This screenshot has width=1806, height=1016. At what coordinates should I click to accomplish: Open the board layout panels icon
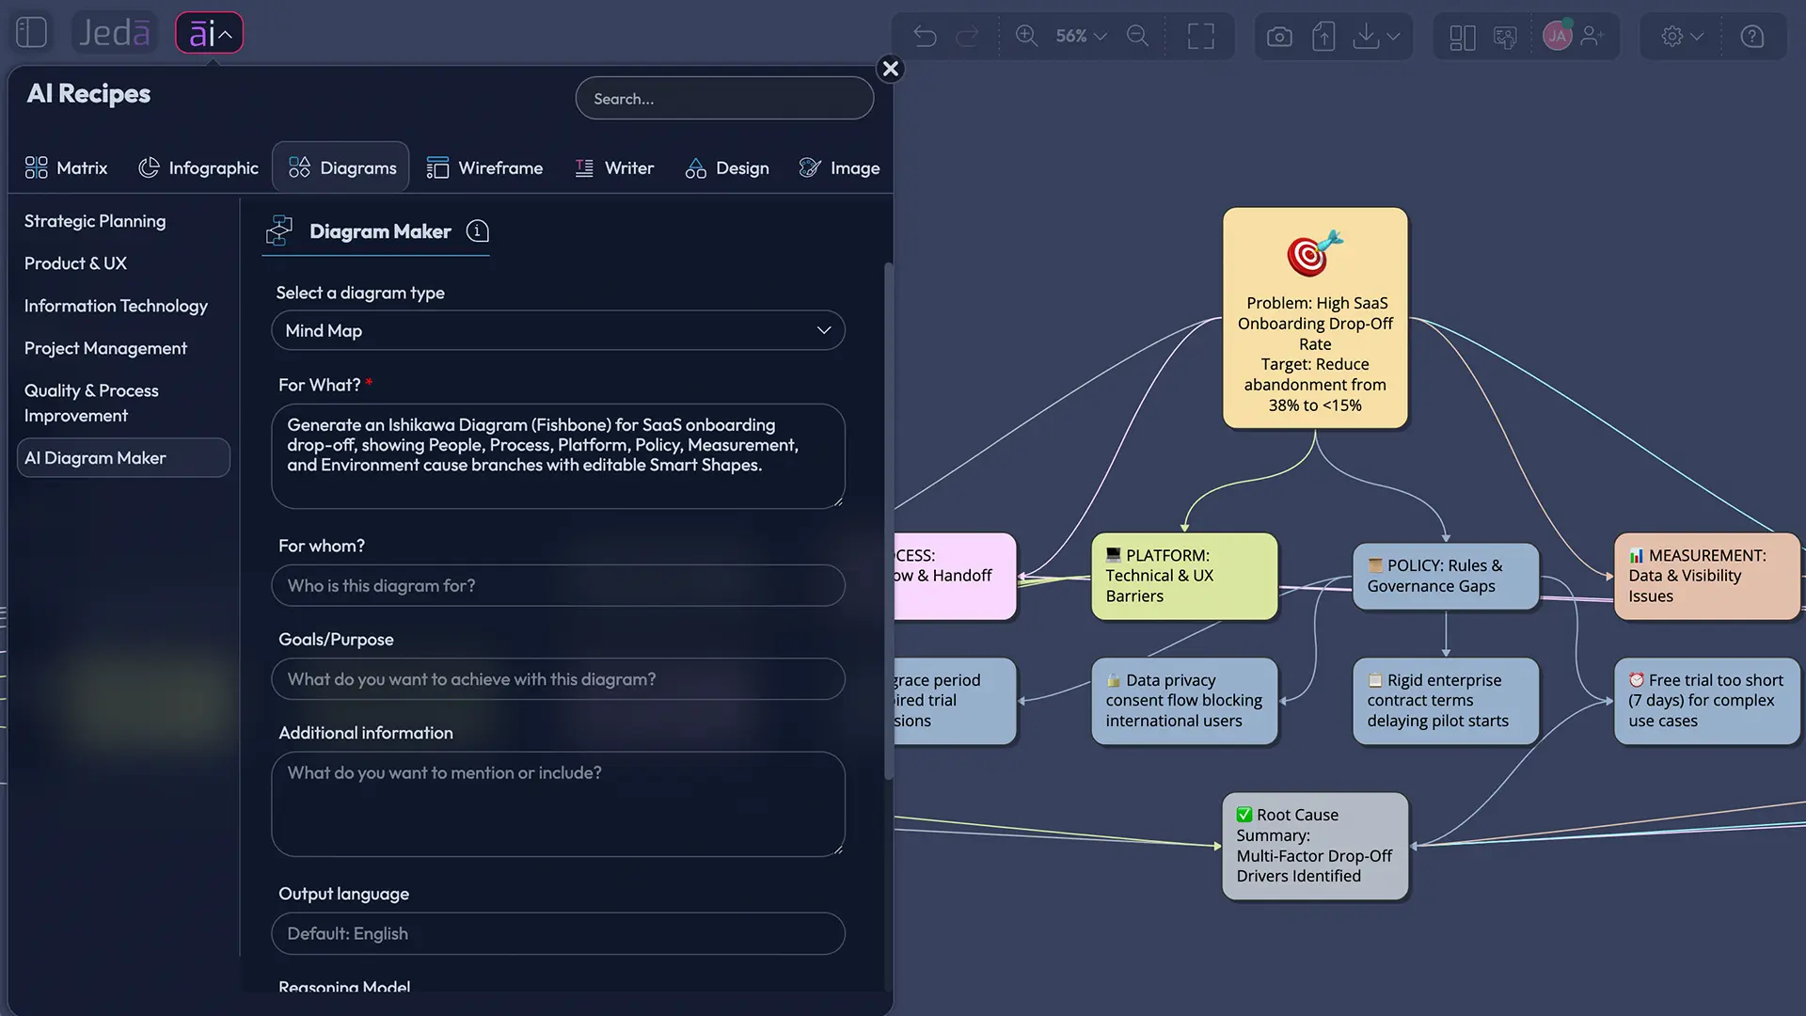pyautogui.click(x=1463, y=37)
